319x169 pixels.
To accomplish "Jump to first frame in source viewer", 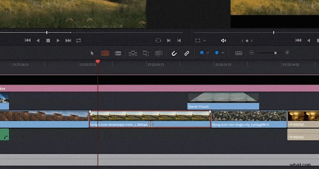I will tap(28, 41).
